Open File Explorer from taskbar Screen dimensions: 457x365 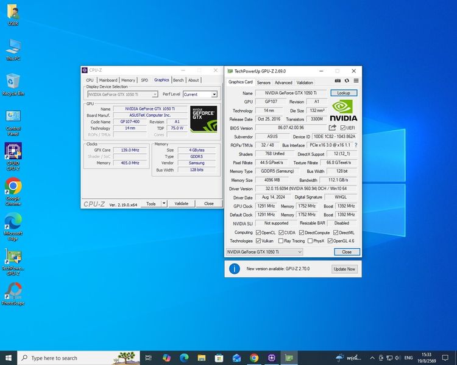202,358
